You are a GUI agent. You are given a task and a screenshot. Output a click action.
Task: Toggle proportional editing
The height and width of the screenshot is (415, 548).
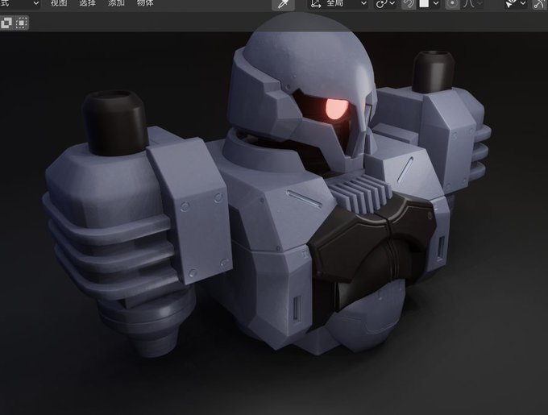452,3
